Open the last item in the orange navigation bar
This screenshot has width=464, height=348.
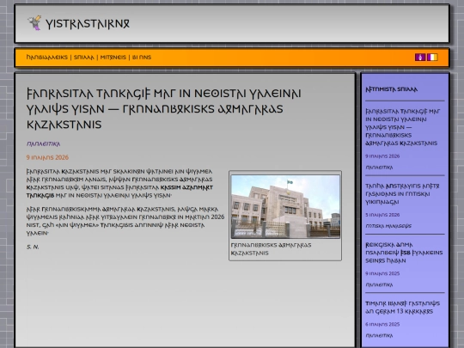click(142, 58)
